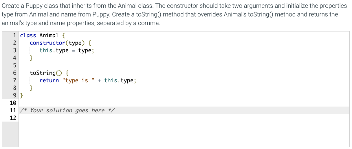Click 'return' keyword on line 7
The image size is (352, 149).
(x=49, y=80)
